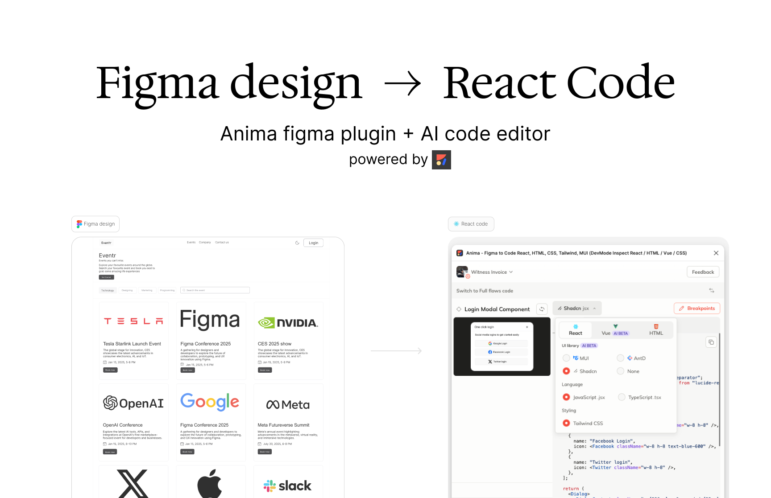
Task: Select the Programming category filter
Action: [x=167, y=290]
